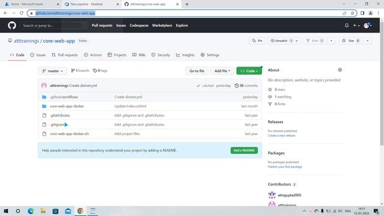Open the core-web-app-docker.sln file

tap(70, 134)
